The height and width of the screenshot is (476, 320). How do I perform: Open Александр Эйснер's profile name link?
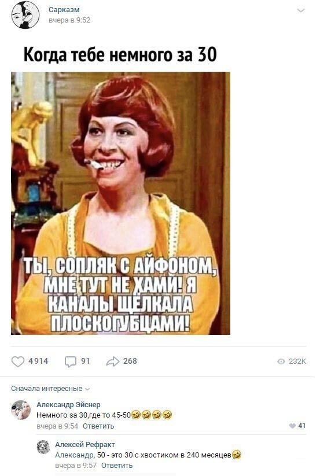point(68,404)
